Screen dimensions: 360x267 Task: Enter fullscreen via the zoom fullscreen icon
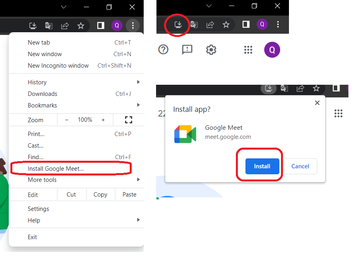pyautogui.click(x=129, y=119)
